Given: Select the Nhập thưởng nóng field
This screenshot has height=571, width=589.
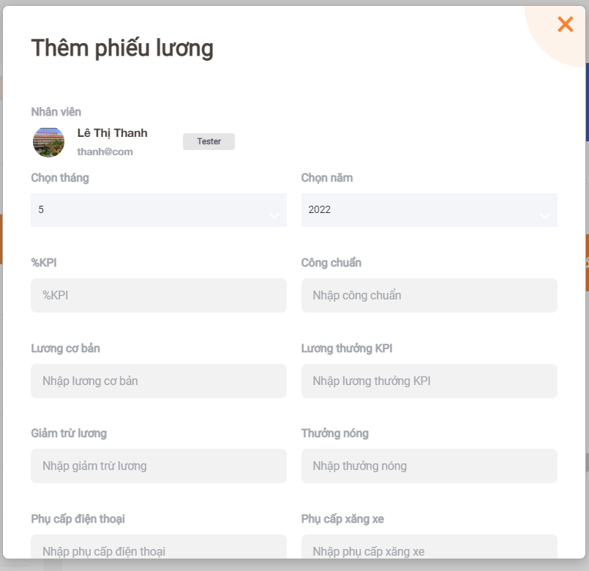Looking at the screenshot, I should 429,466.
